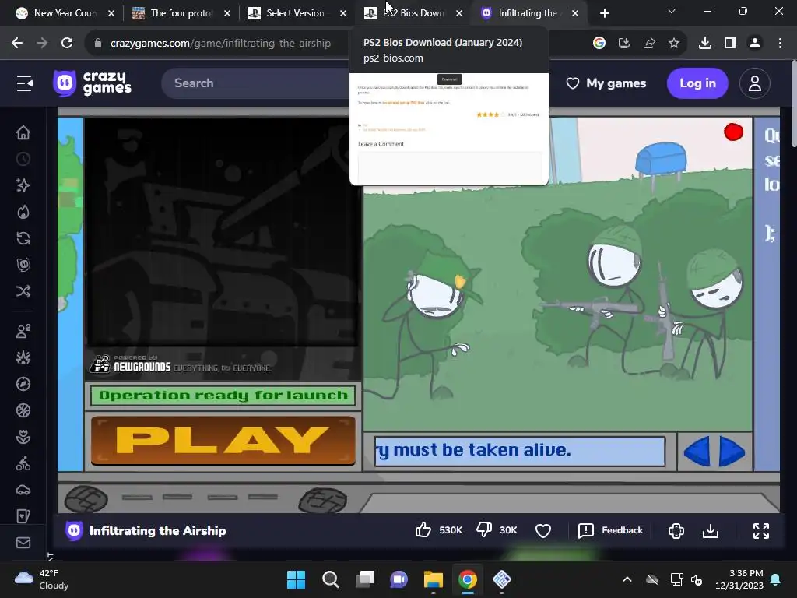Open Trending flame icon in sidebar
Screen dimensions: 797x598
[23, 212]
